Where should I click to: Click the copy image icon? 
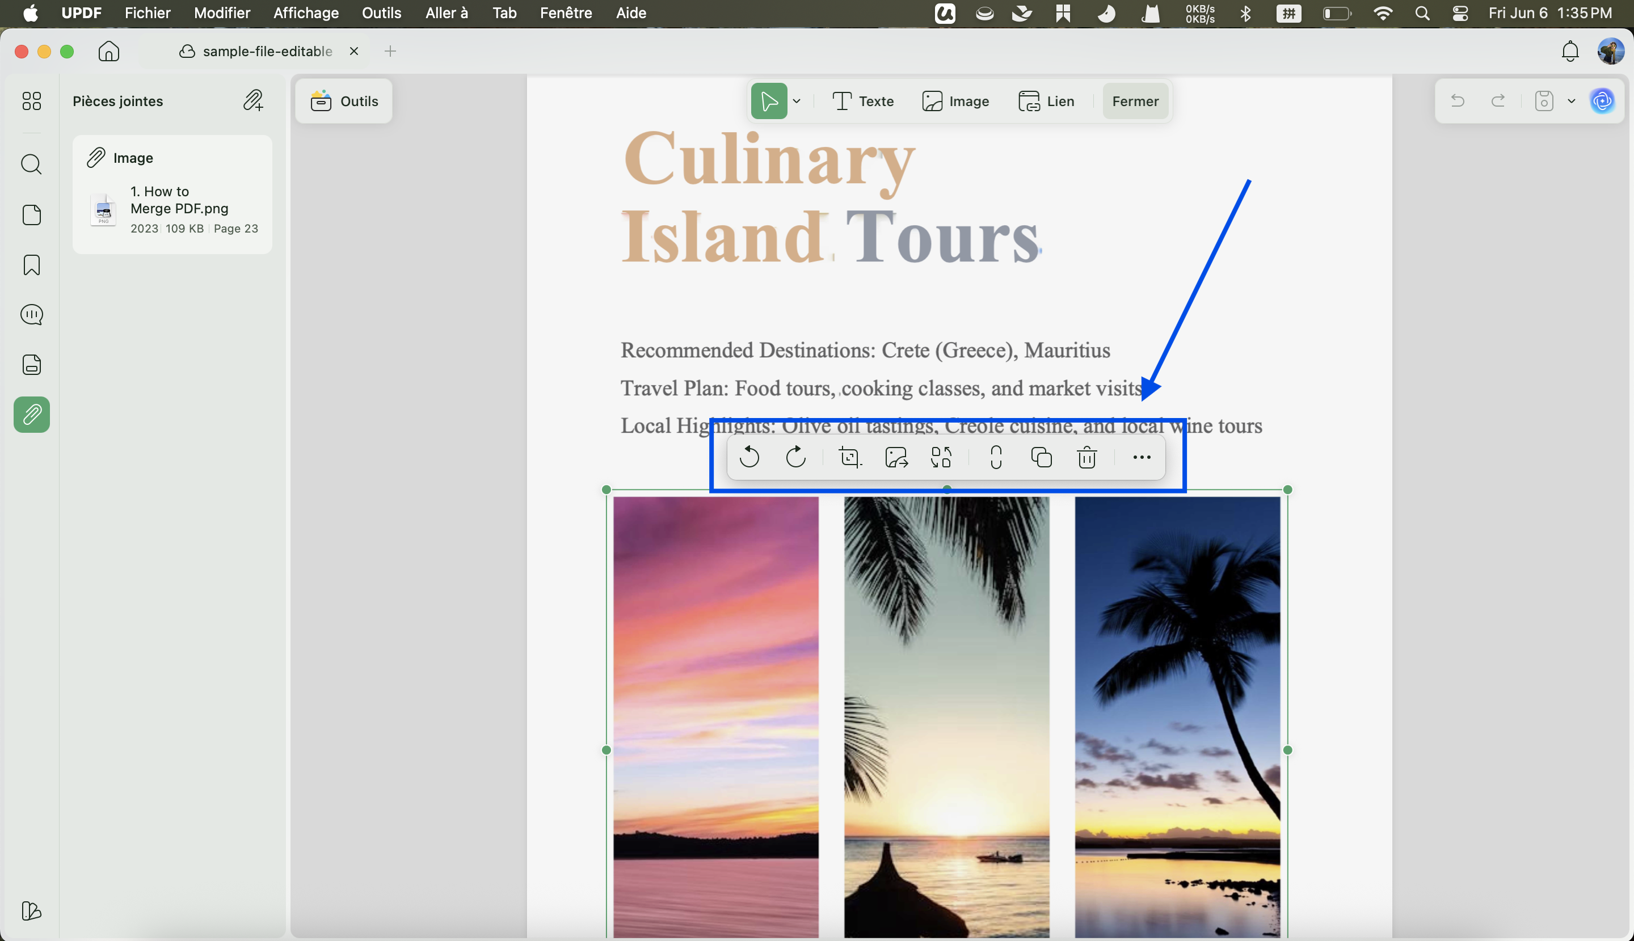[x=1041, y=458]
